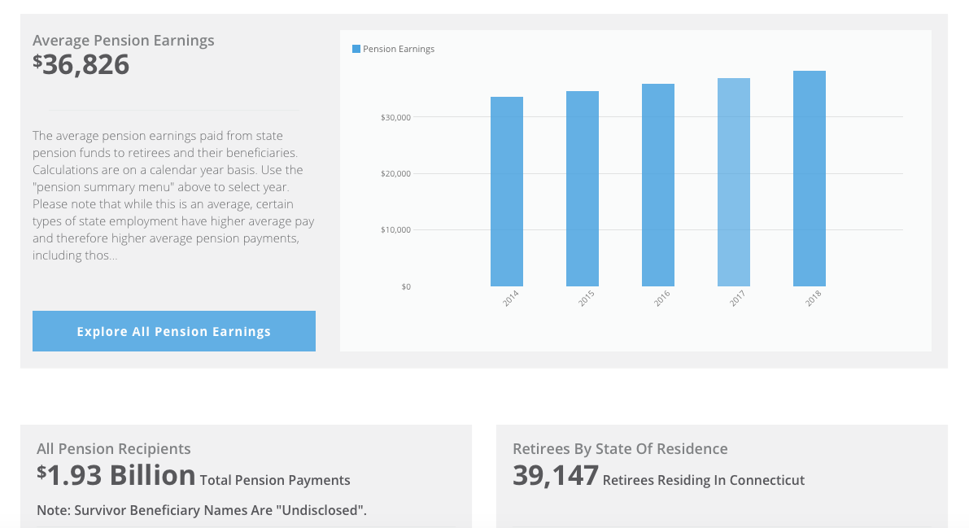The width and height of the screenshot is (969, 528).
Task: Open Retirees By State Of Residence section
Action: [x=620, y=448]
